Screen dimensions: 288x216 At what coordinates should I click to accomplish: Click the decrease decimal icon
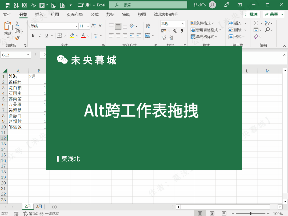click(170, 37)
